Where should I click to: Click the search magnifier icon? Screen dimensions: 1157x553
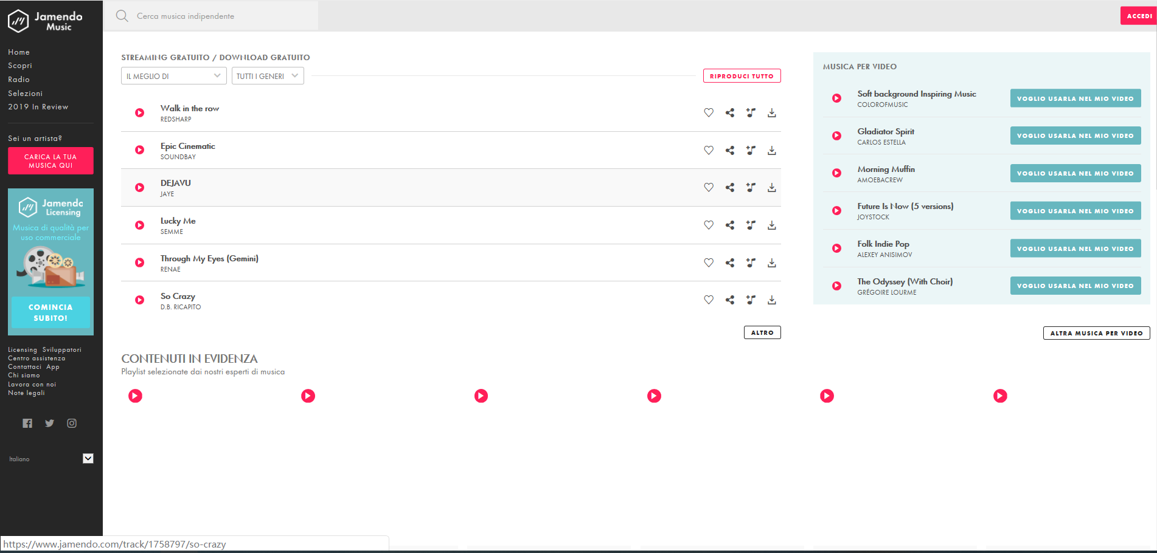click(122, 16)
